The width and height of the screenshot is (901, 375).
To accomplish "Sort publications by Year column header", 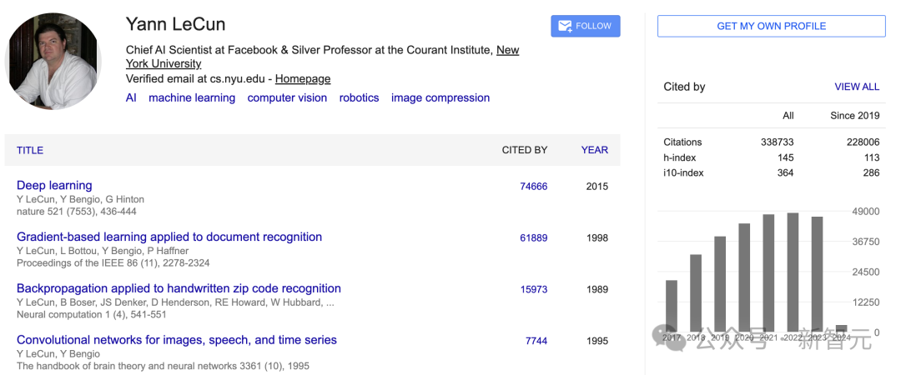I will point(595,150).
